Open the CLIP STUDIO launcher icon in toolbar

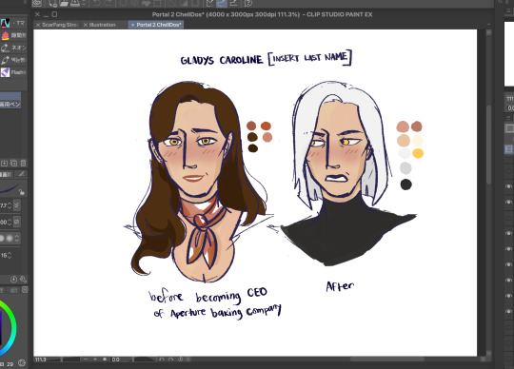pos(37,3)
